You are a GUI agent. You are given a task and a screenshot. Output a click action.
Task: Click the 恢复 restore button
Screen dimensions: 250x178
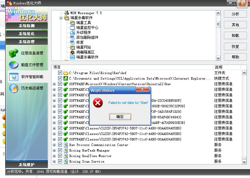235,46
